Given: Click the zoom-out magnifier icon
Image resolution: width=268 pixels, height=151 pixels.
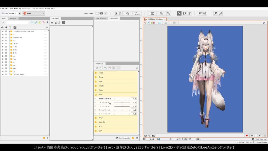Looking at the screenshot, I should (158, 139).
